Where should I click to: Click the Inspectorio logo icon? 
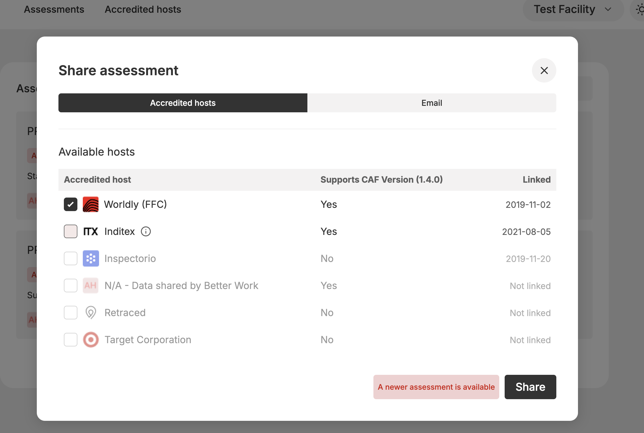pos(91,258)
